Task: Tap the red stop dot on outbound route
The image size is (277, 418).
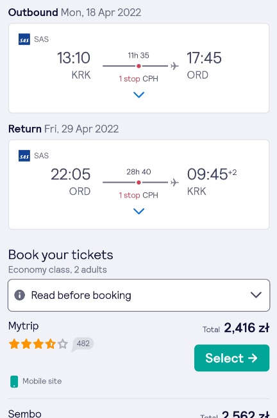Action: (138, 66)
